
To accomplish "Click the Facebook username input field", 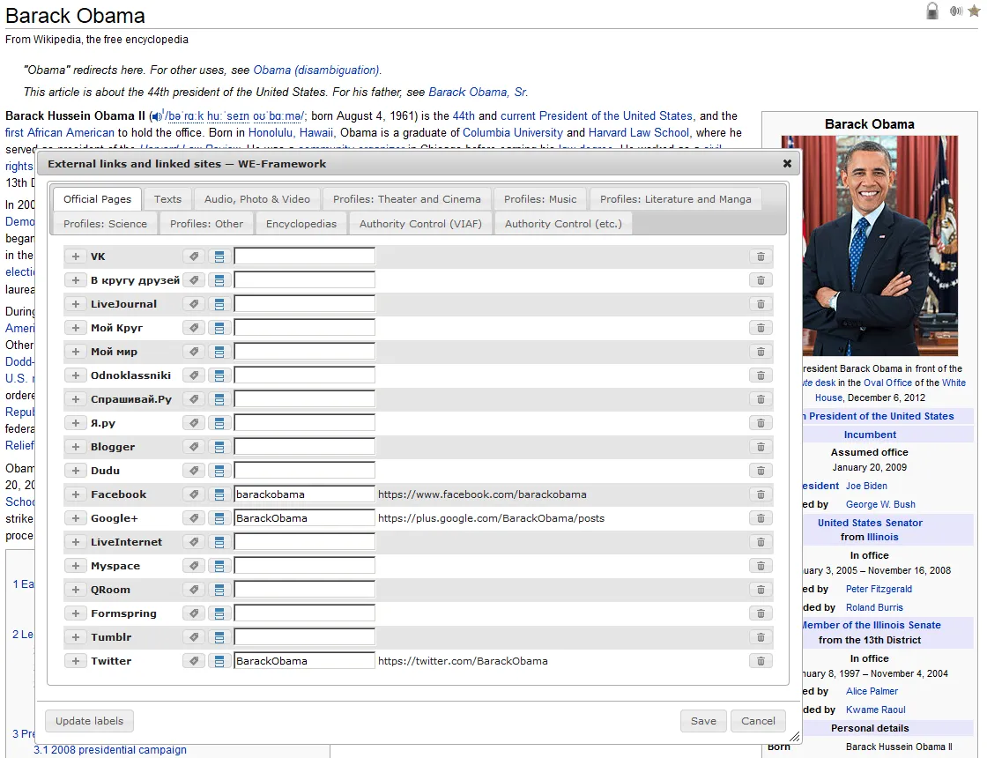I will click(305, 494).
